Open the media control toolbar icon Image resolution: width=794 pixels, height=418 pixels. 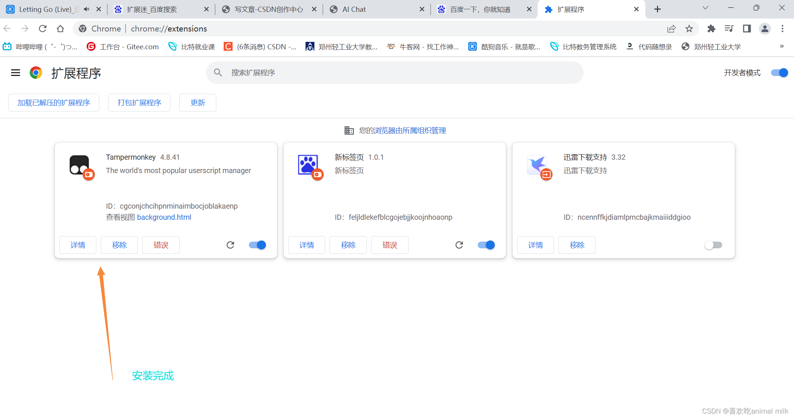click(729, 29)
